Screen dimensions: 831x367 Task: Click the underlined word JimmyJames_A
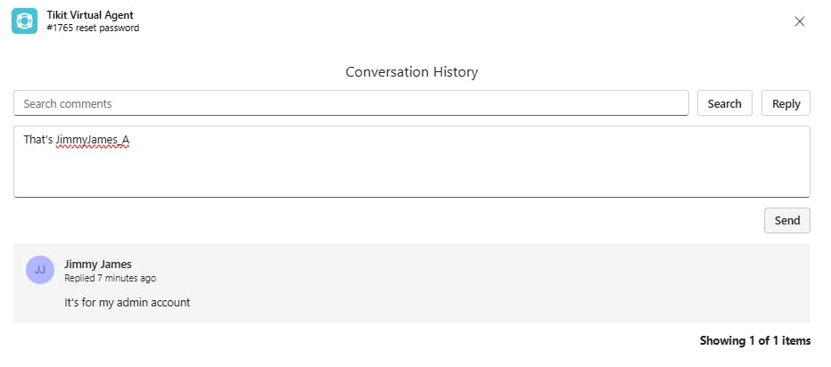coord(93,140)
